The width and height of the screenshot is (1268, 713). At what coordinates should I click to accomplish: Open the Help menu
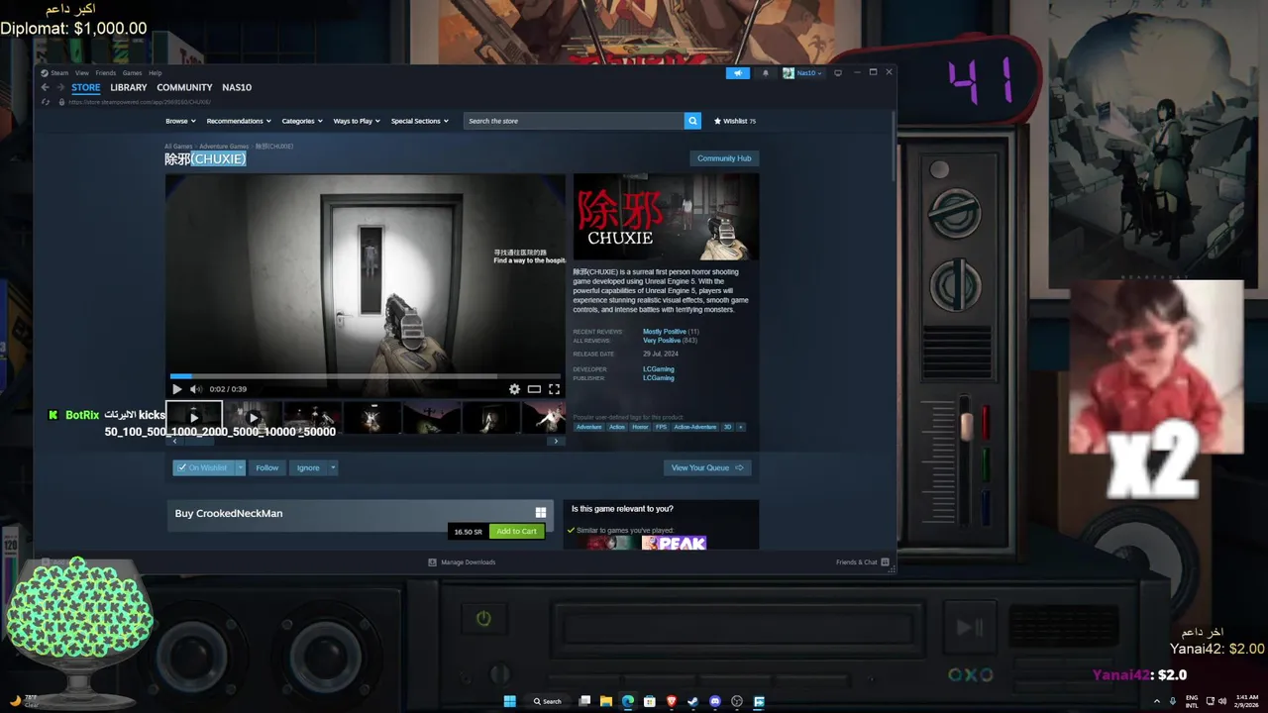click(x=156, y=72)
